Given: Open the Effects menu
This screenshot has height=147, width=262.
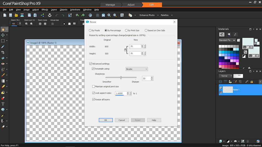Looking at the screenshot, I should click(45, 10).
